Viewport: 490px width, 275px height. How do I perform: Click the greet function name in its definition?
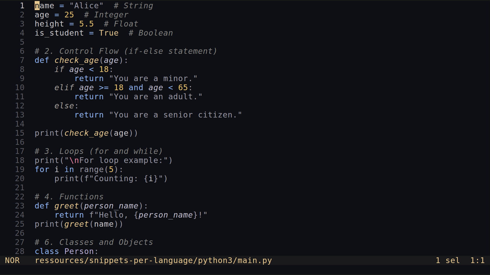pyautogui.click(x=67, y=206)
